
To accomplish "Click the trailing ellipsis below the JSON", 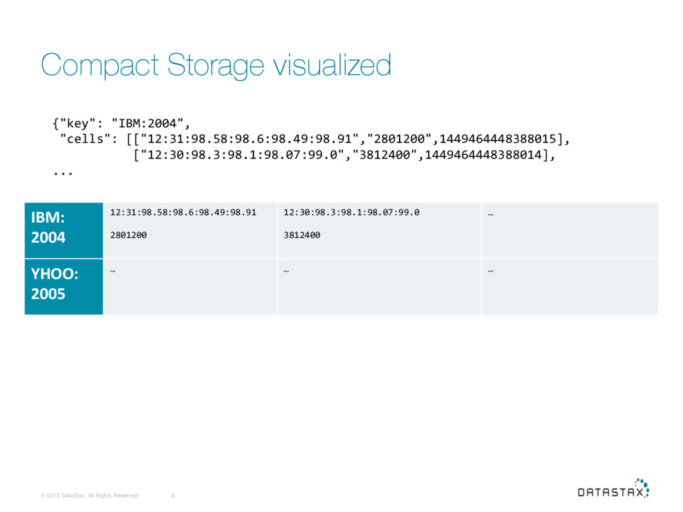I will point(63,173).
